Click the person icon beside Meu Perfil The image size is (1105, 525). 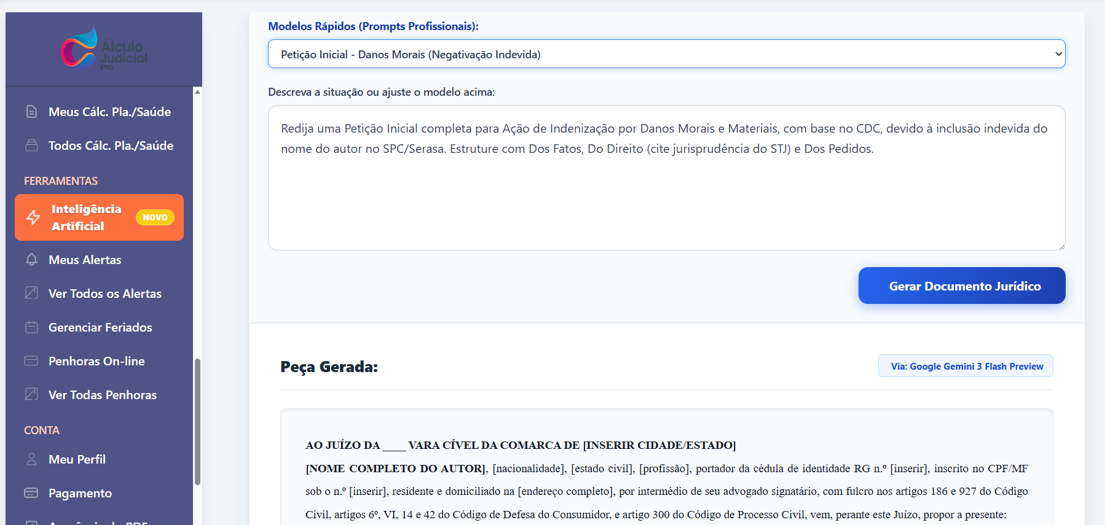31,459
